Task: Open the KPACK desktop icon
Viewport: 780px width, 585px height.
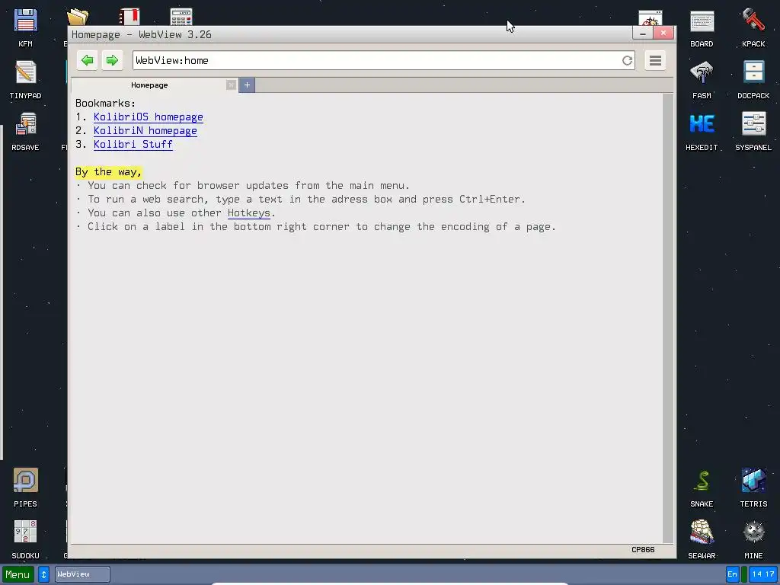Action: (x=753, y=27)
